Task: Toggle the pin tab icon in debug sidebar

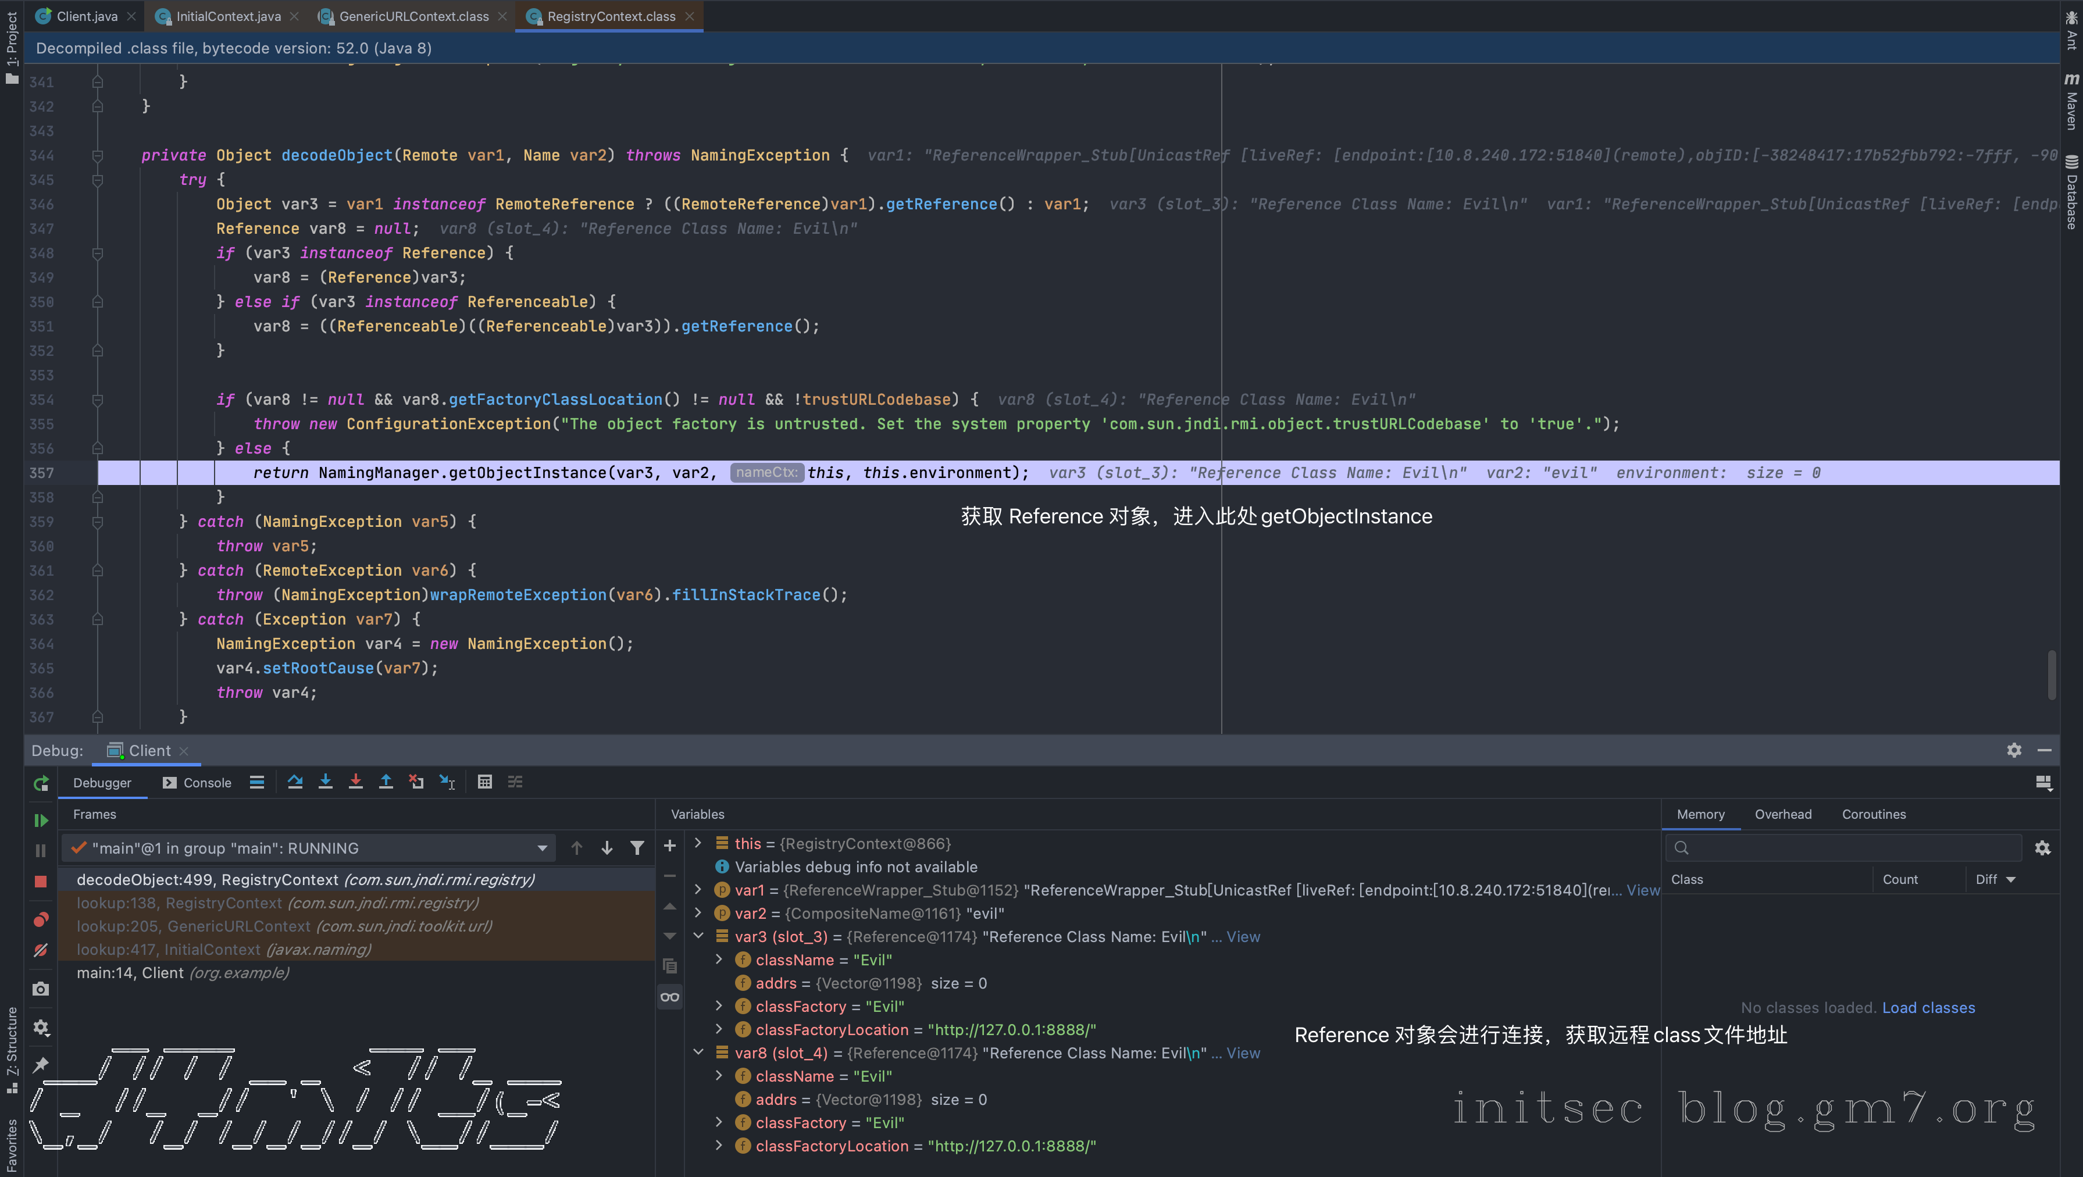Action: pos(41,1065)
